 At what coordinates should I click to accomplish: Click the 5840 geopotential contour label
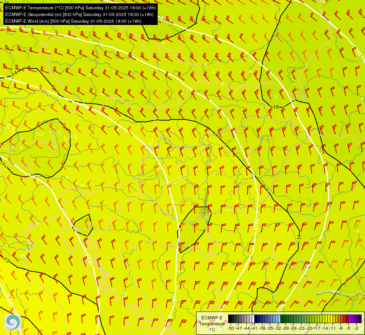point(9,301)
